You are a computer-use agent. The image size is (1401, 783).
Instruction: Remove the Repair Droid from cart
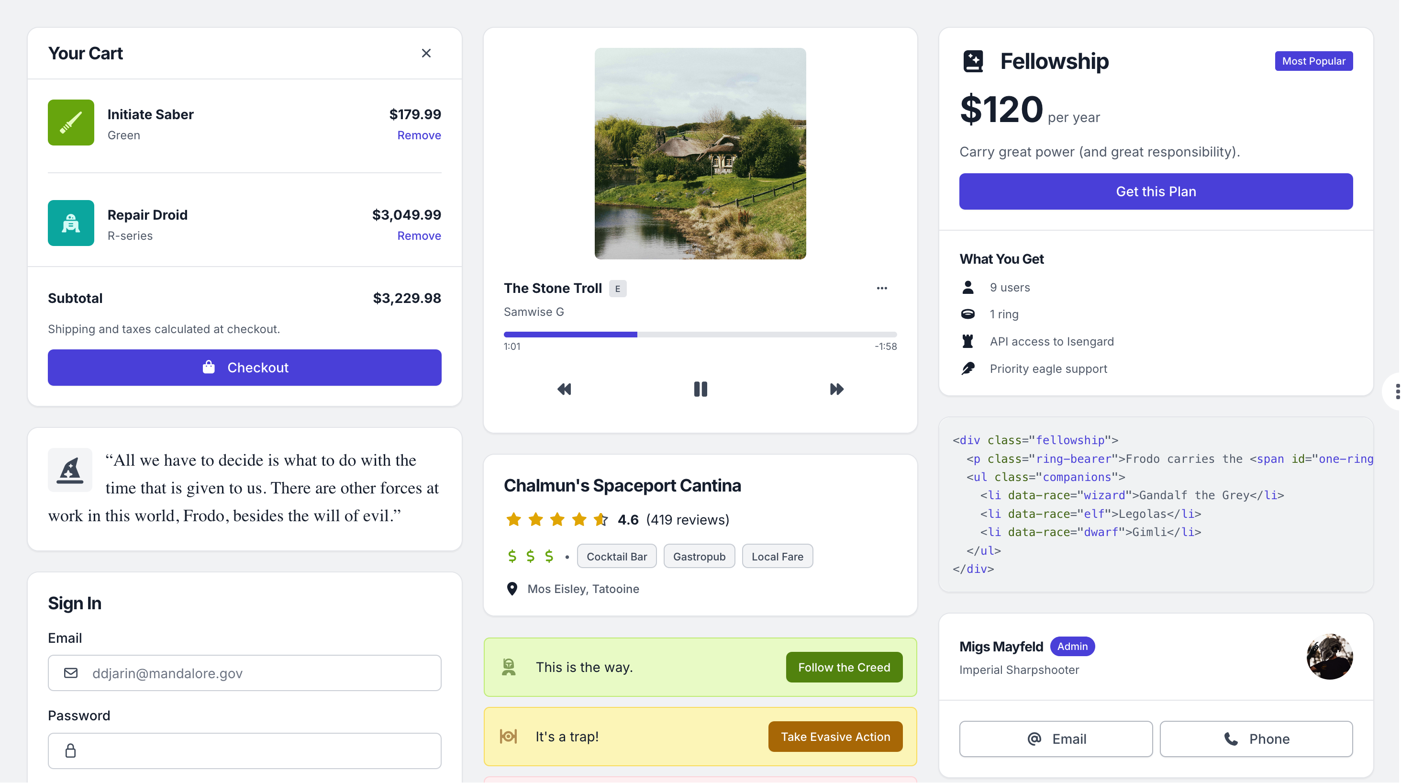[419, 236]
